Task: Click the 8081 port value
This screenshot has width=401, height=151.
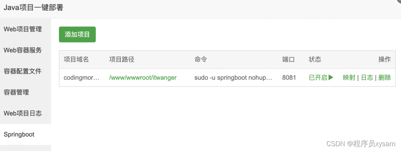Action: click(x=289, y=78)
